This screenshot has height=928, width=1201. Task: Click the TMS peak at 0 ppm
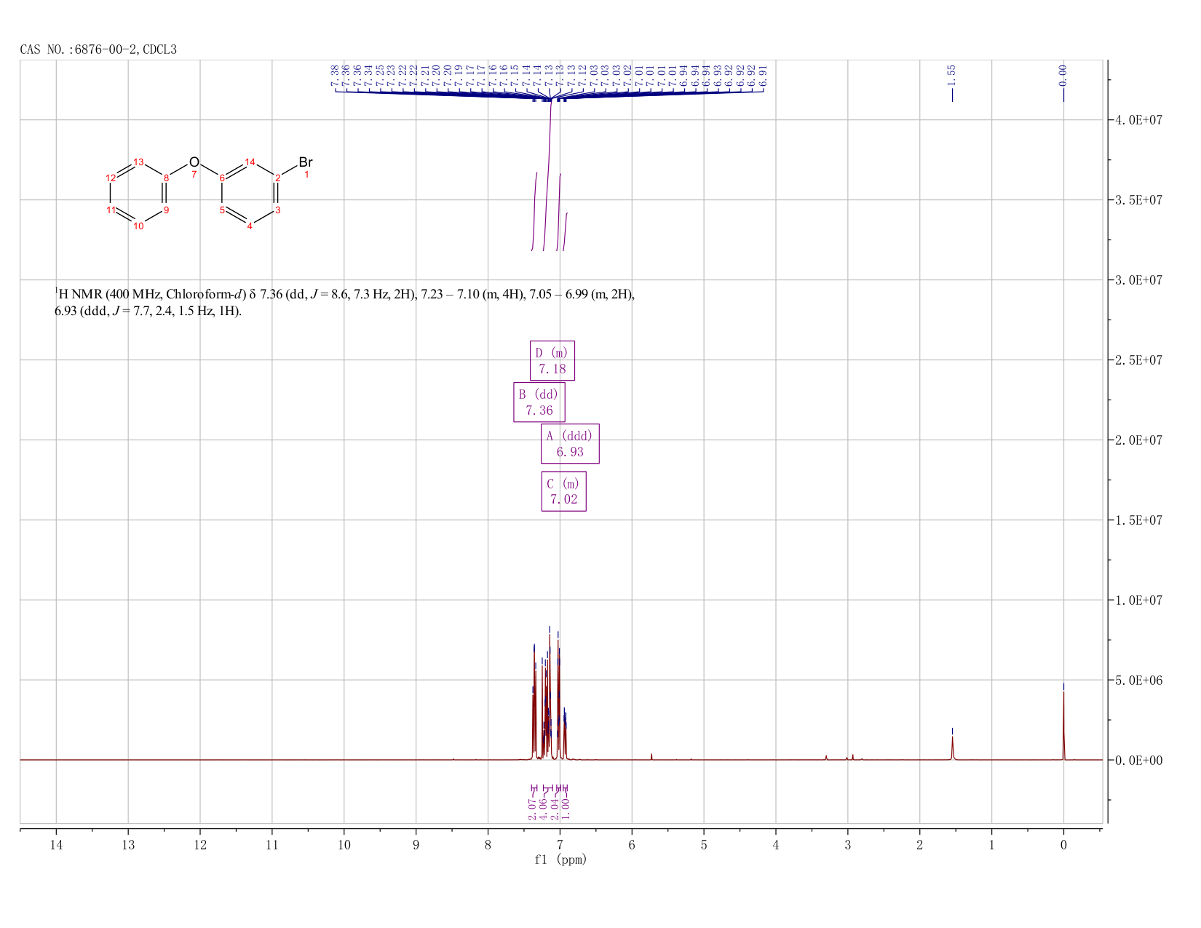(x=1063, y=724)
